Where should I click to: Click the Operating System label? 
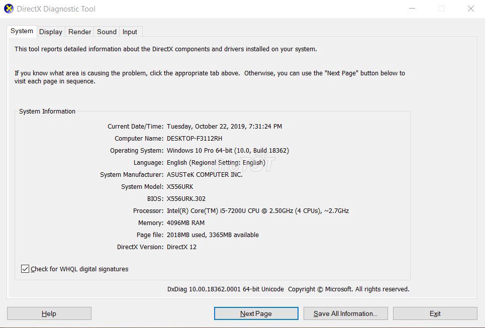tap(137, 151)
